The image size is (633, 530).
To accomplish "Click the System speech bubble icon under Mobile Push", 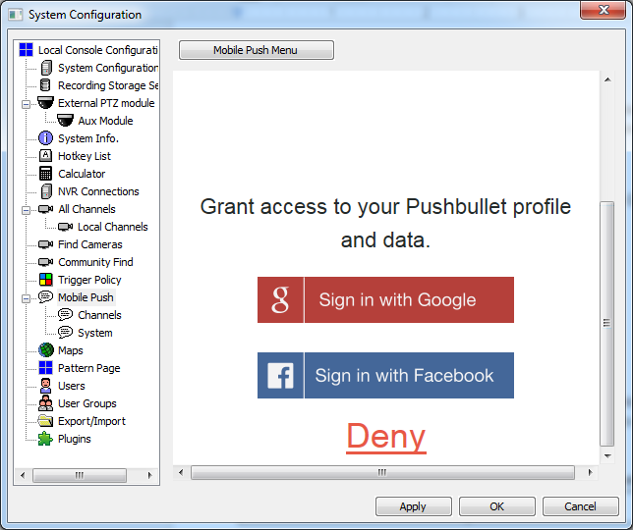I will pyautogui.click(x=66, y=332).
